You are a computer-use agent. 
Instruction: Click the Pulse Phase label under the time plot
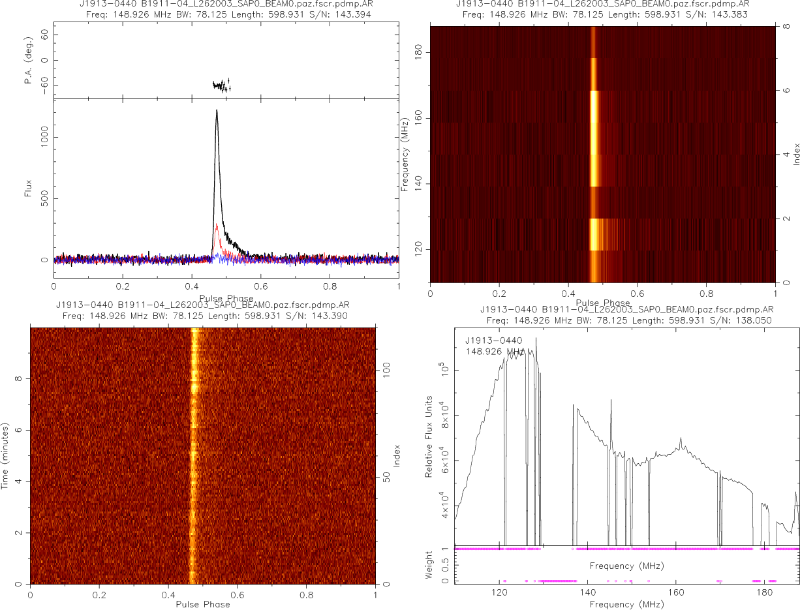pyautogui.click(x=203, y=604)
